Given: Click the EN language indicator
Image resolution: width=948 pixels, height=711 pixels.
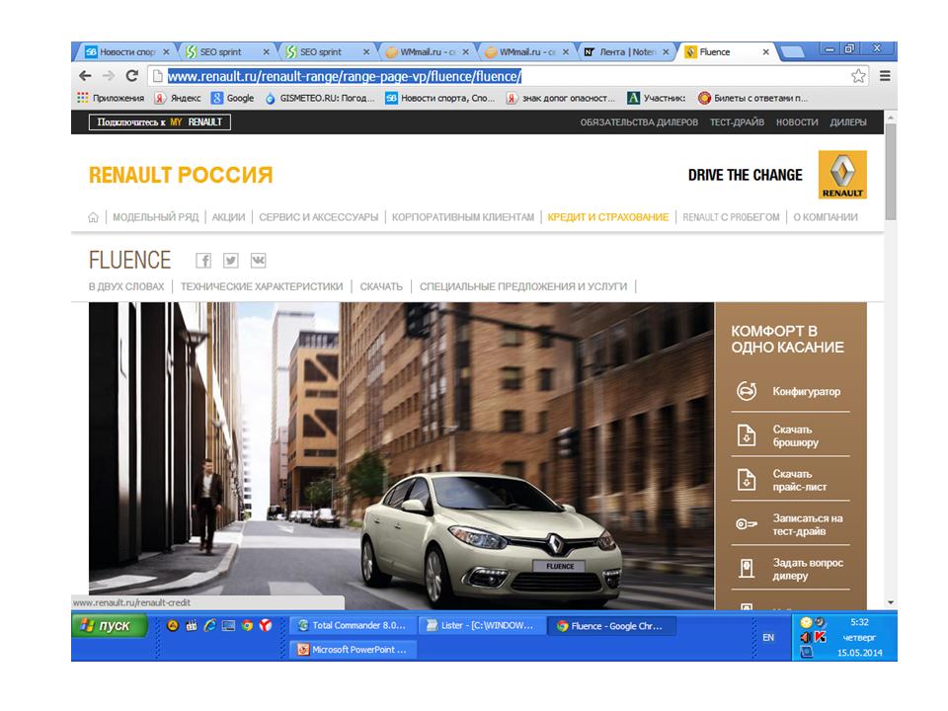Looking at the screenshot, I should 768,637.
